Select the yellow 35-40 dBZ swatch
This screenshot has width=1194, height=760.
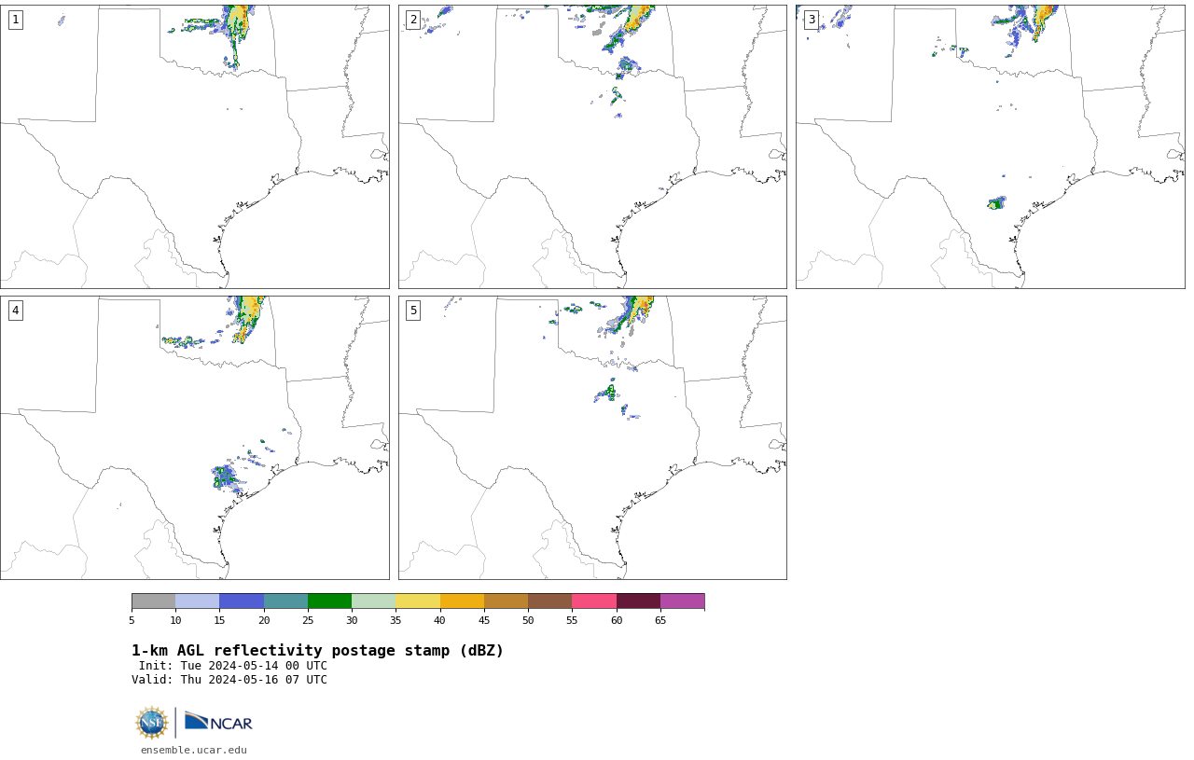[418, 601]
